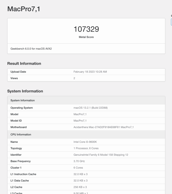172x194 pixels.
Task: Click the Views row label
Action: [14, 78]
